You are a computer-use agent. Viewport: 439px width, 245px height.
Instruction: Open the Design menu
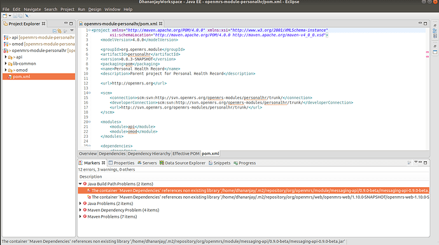click(95, 10)
